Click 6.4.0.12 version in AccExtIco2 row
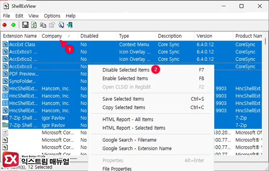 [x=205, y=59]
